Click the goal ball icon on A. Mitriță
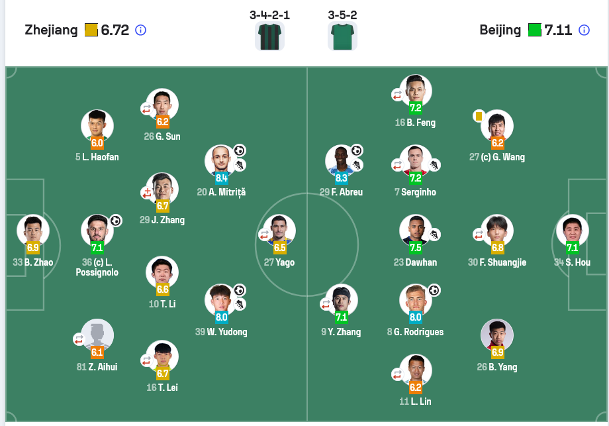Viewport: 609px width, 426px height. (x=240, y=150)
